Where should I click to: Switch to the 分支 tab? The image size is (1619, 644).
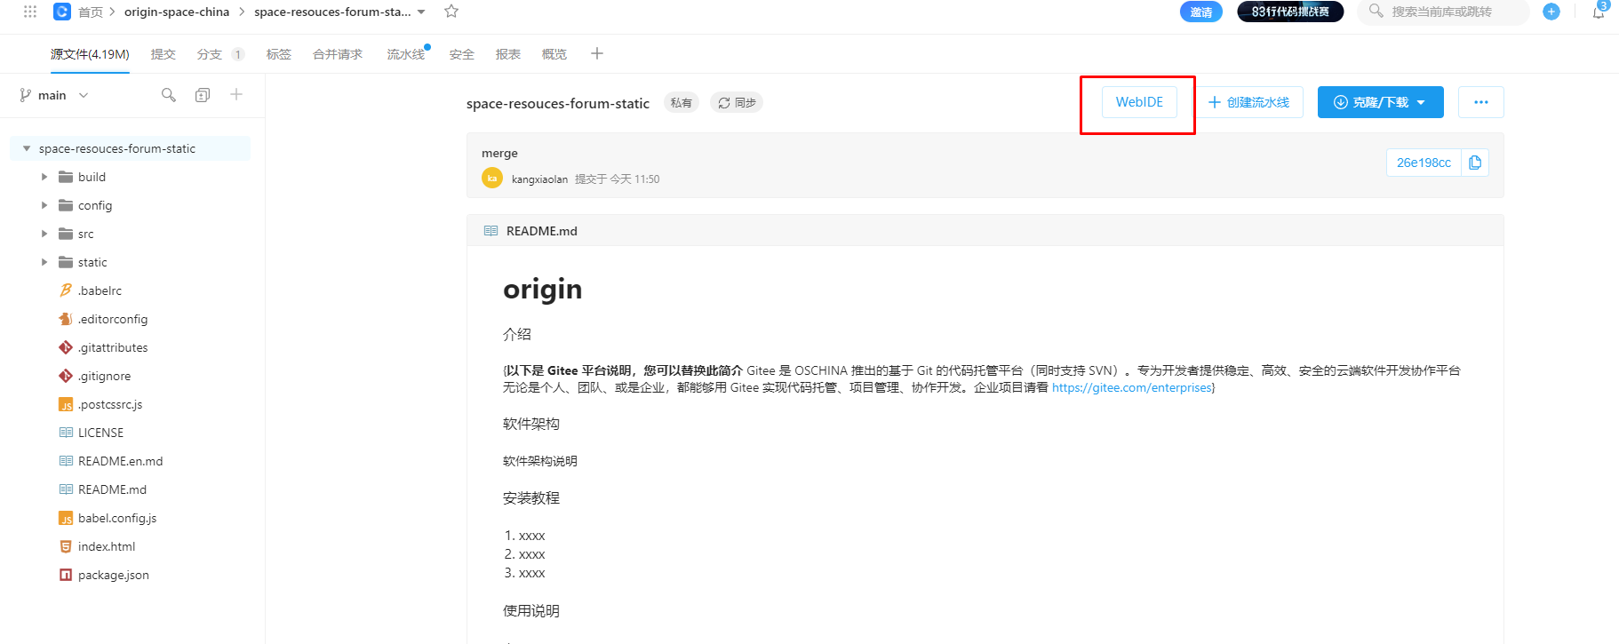(x=220, y=54)
